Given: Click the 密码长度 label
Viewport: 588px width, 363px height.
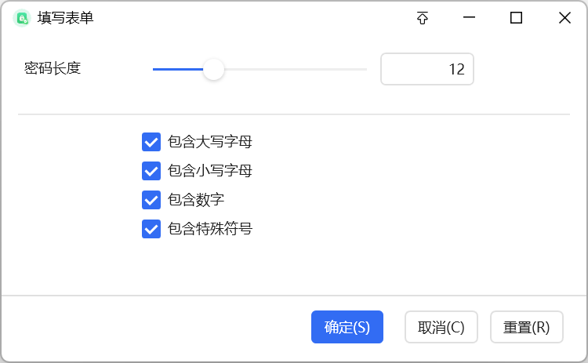Looking at the screenshot, I should [x=53, y=68].
